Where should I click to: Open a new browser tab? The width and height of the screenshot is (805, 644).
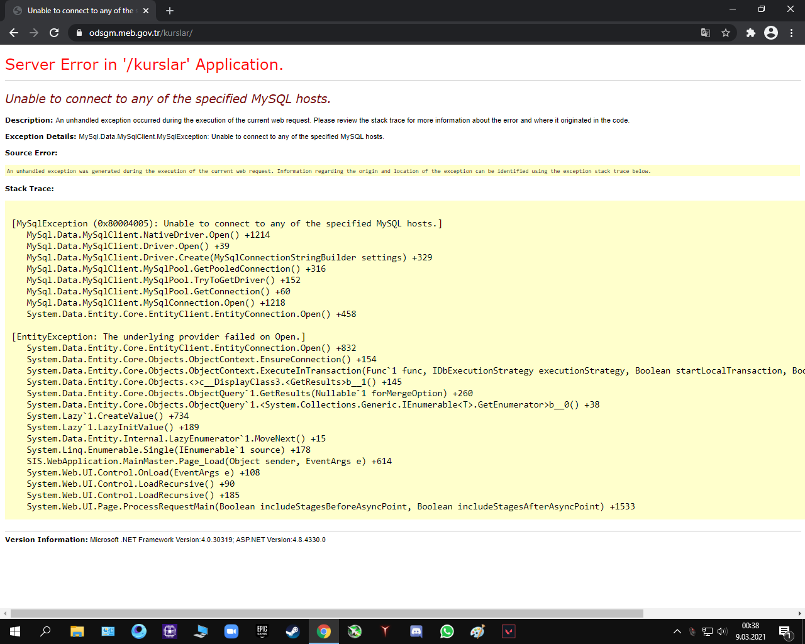tap(170, 11)
